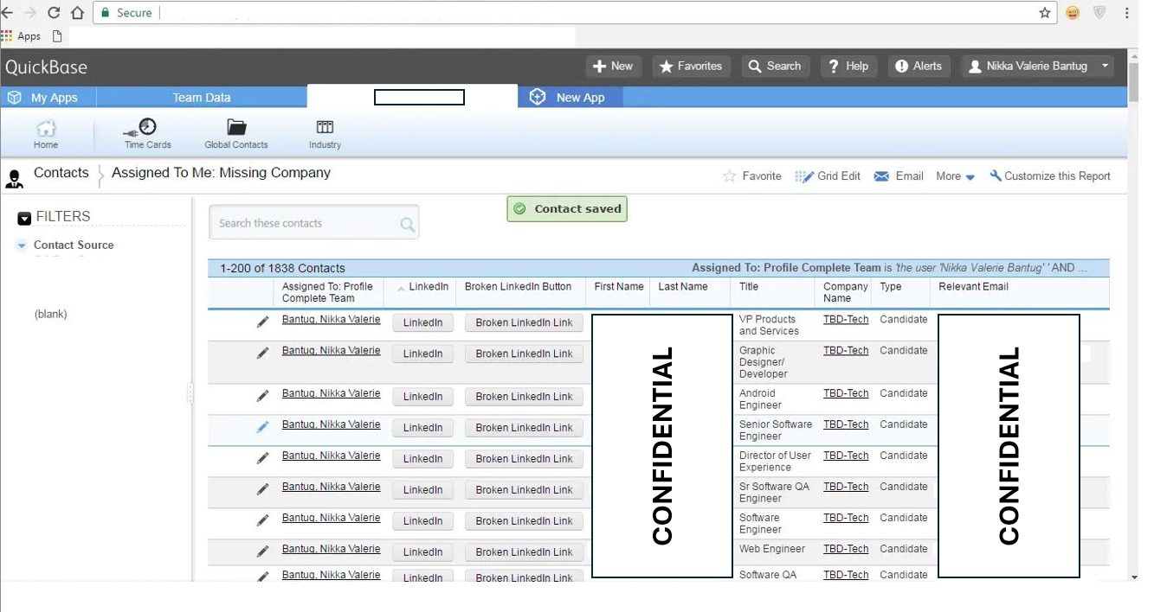The height and width of the screenshot is (612, 1154).
Task: Click LinkedIn button in VP Products row
Action: pyautogui.click(x=422, y=322)
